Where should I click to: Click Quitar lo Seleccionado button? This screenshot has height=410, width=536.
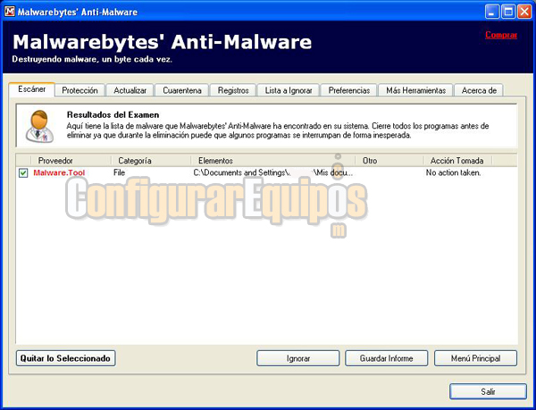pyautogui.click(x=65, y=358)
